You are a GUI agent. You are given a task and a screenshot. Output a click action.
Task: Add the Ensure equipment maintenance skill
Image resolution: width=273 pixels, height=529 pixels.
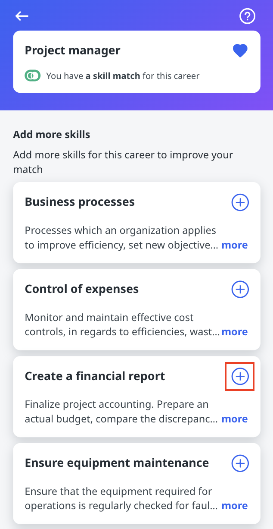(240, 463)
